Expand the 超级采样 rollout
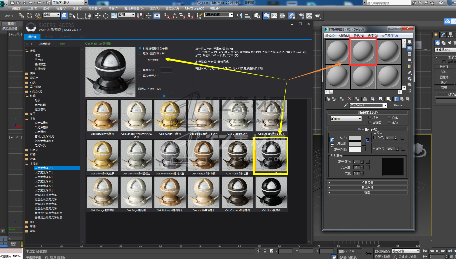This screenshot has width=456, height=259. 367,187
